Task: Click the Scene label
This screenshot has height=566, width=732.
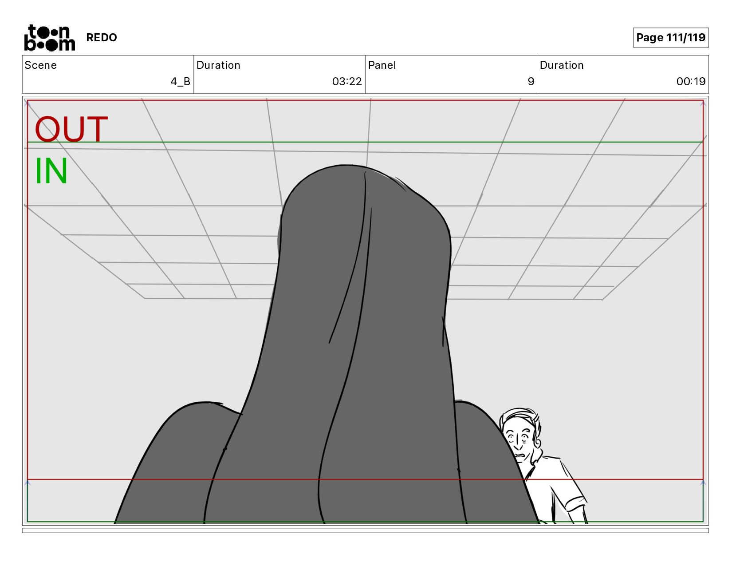Action: (x=41, y=65)
